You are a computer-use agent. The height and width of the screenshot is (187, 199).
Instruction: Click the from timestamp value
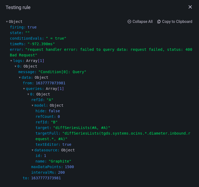click(51, 83)
